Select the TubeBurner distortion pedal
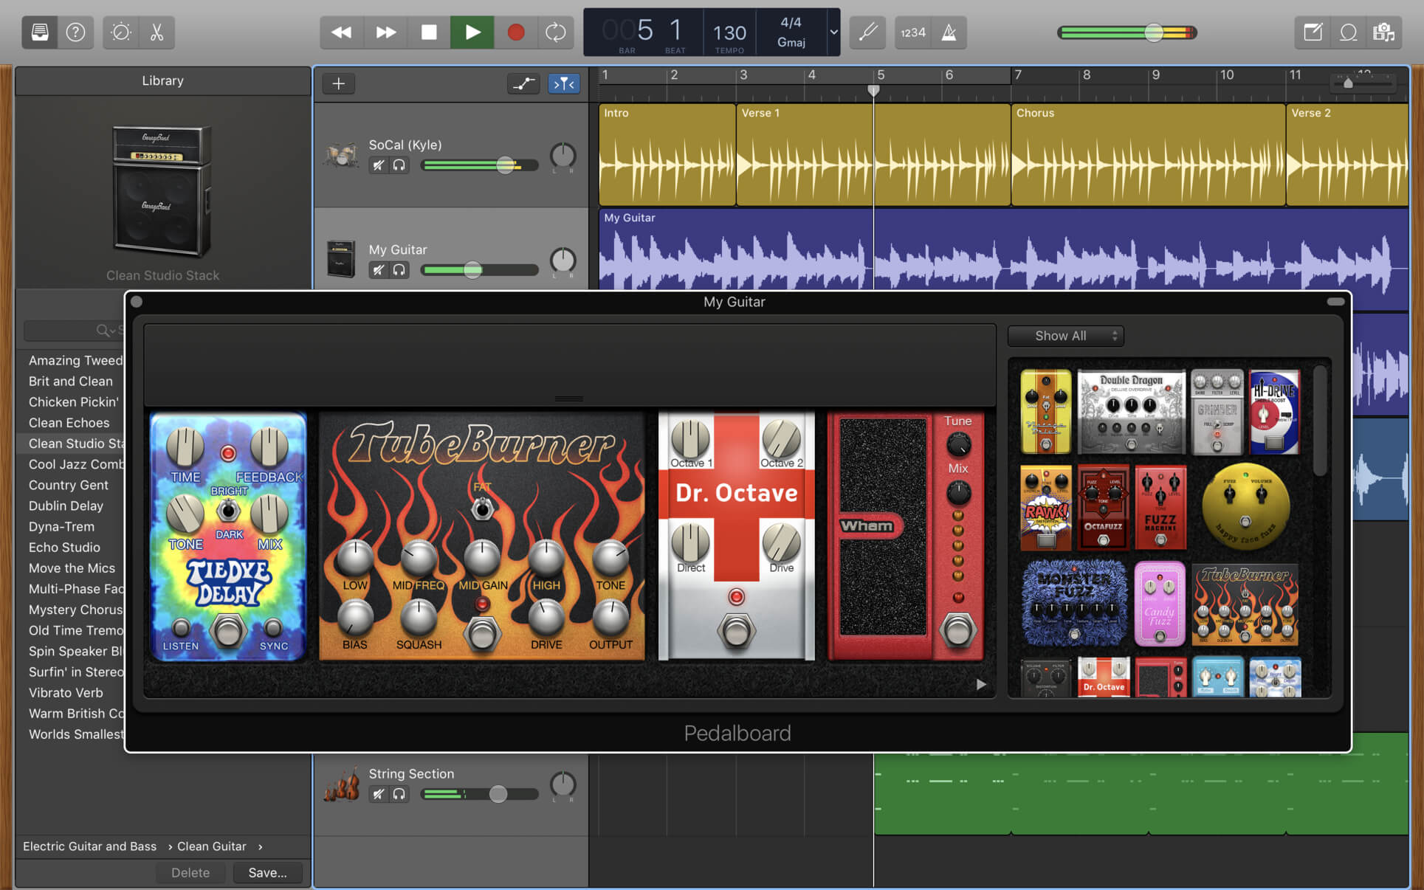 (482, 533)
